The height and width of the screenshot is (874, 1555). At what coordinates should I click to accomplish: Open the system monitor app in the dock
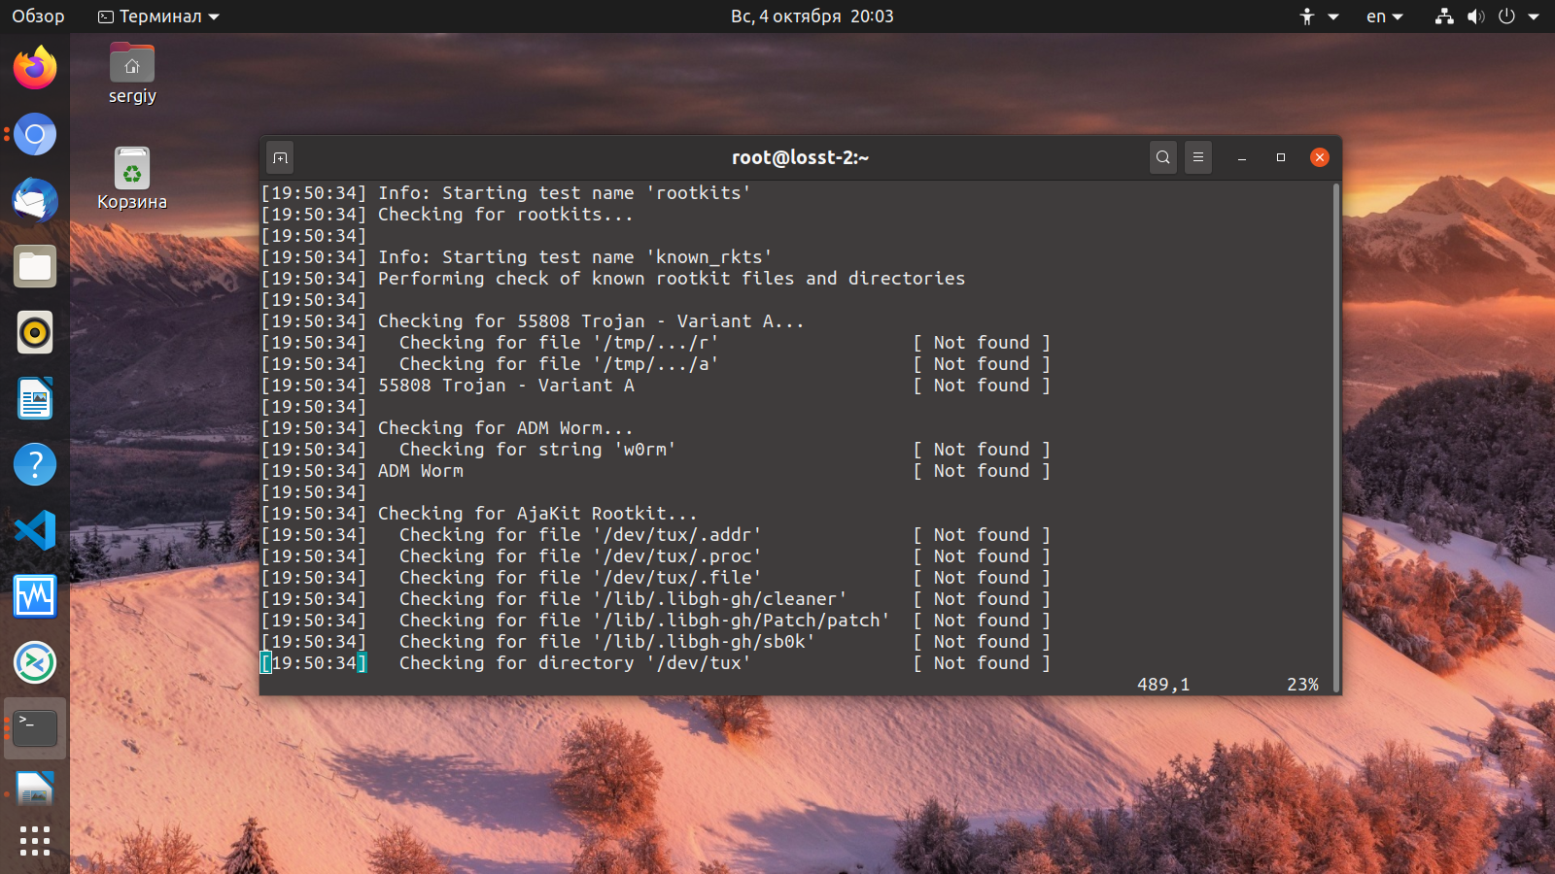(x=35, y=596)
